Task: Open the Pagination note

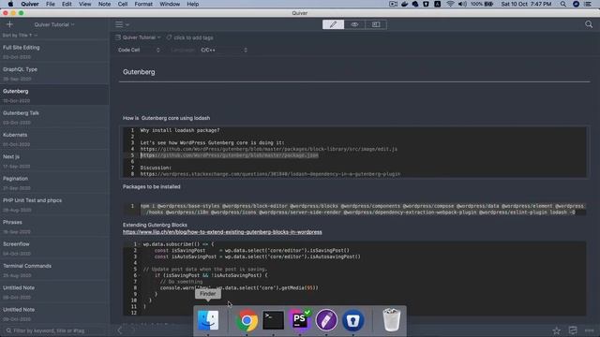Action: 54,183
